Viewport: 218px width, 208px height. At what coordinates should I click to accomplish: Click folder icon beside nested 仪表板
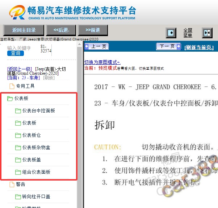click(x=18, y=123)
